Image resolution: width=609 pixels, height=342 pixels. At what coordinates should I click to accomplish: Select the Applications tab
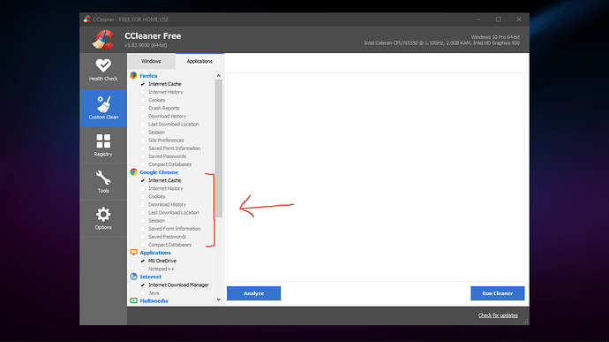click(x=199, y=61)
